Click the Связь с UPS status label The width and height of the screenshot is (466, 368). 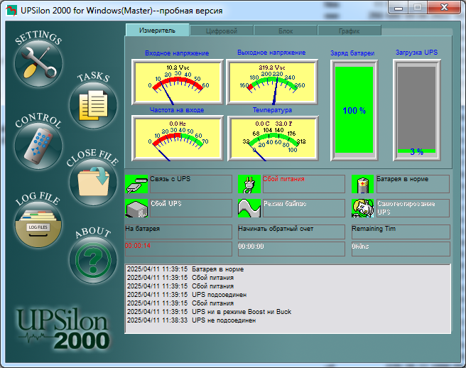(191, 184)
